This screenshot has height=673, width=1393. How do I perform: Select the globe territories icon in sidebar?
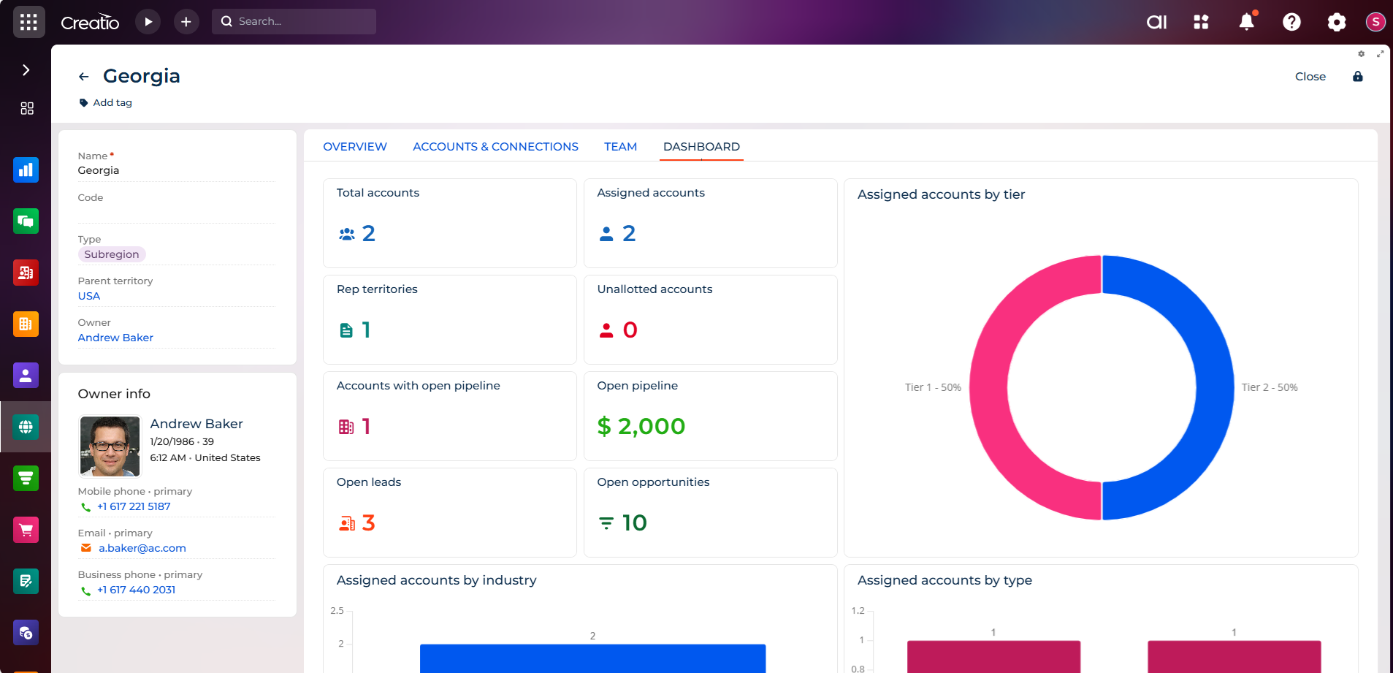point(26,427)
